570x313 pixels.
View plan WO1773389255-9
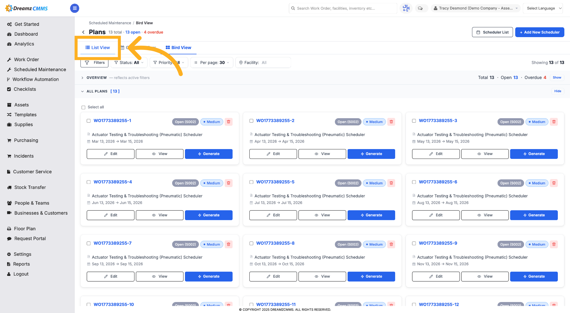click(485, 276)
